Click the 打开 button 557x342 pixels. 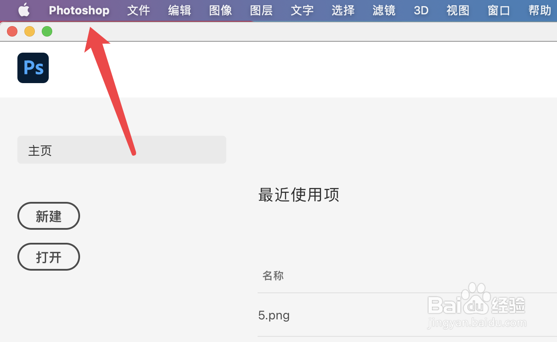point(49,257)
